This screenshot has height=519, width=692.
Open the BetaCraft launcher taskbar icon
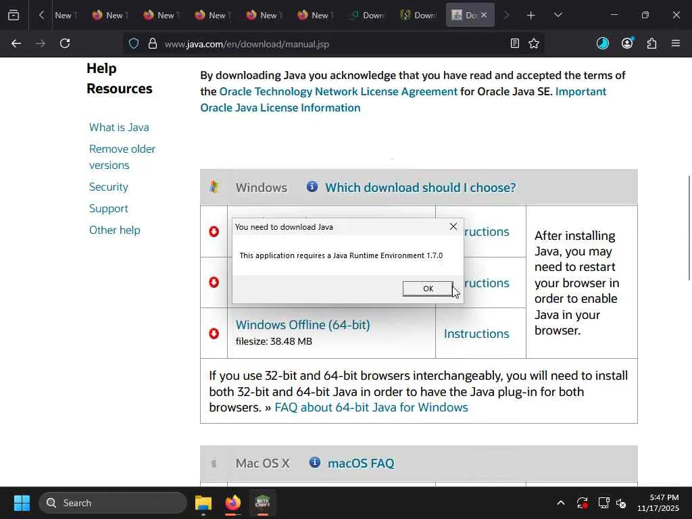262,503
